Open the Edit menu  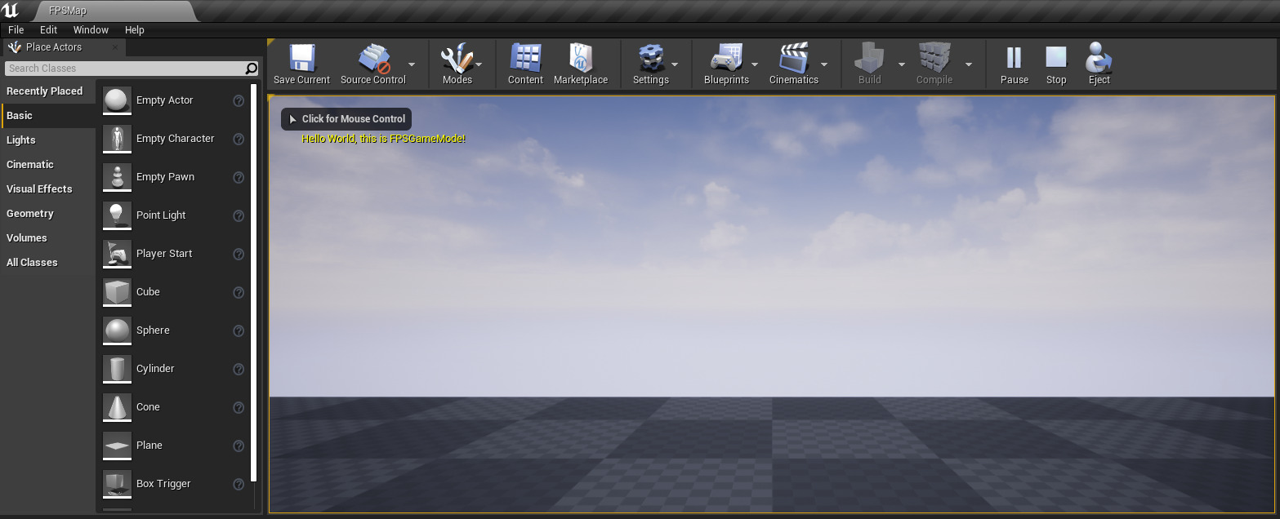[49, 29]
